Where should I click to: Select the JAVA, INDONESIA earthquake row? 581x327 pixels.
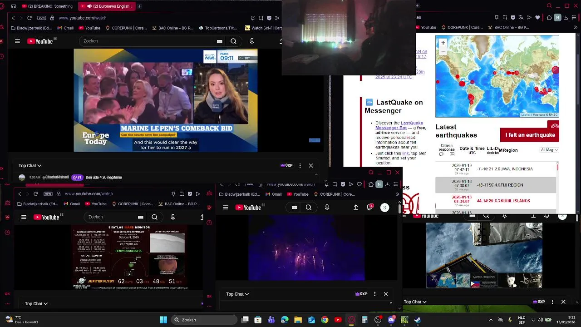[x=496, y=169]
